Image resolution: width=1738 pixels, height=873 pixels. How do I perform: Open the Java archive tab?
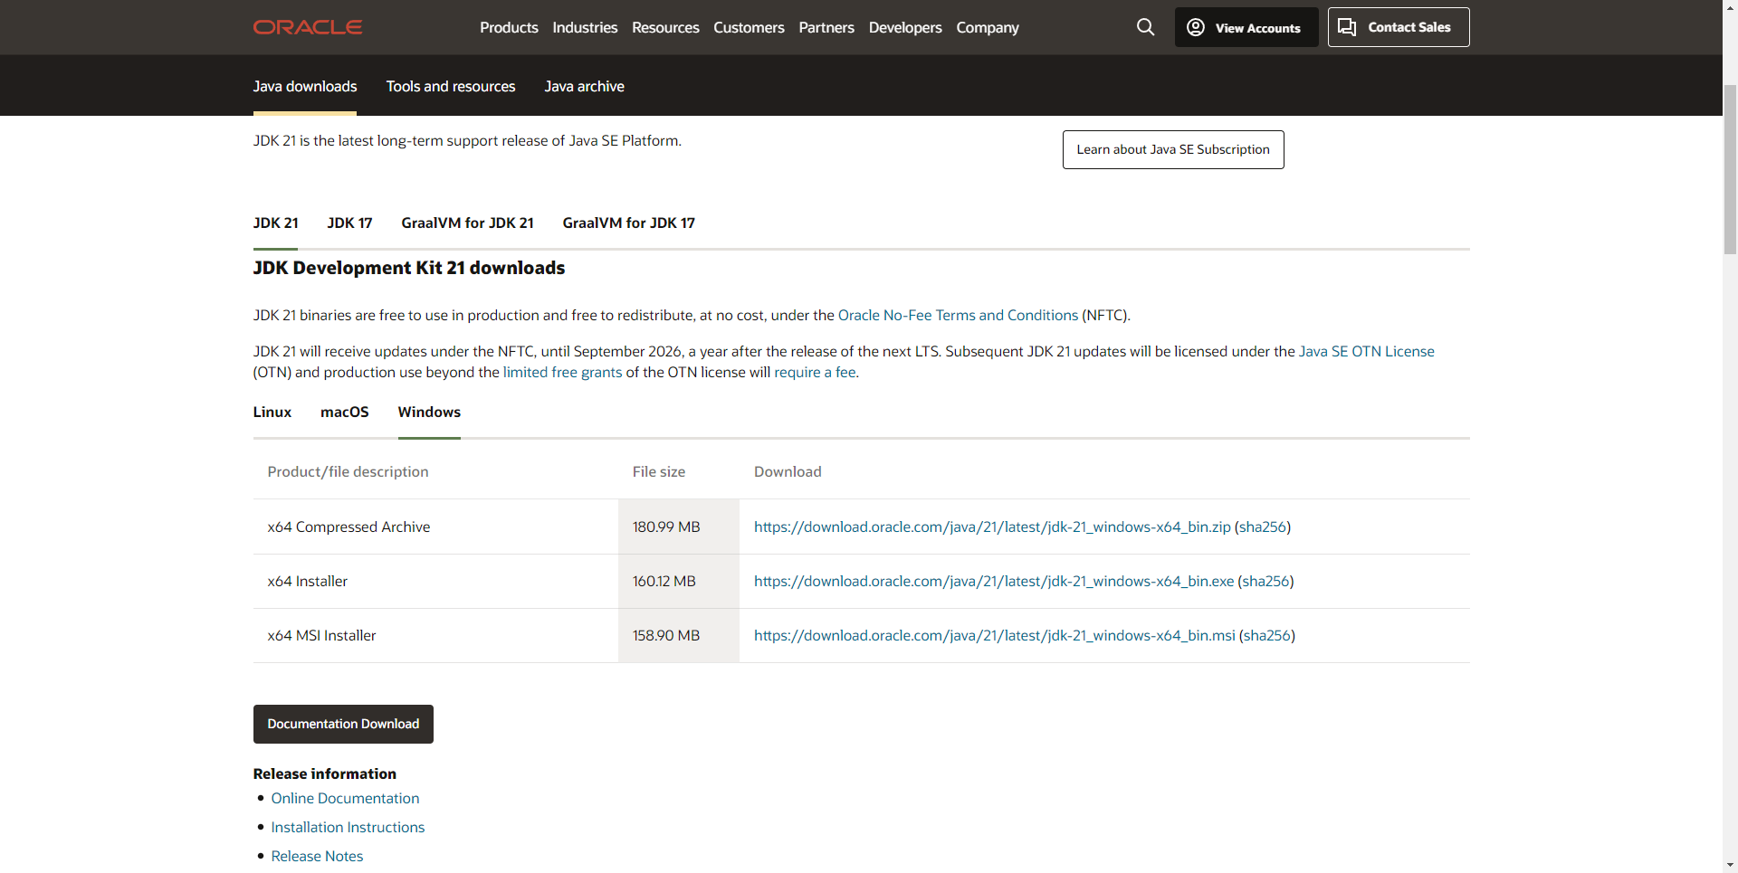pos(584,87)
